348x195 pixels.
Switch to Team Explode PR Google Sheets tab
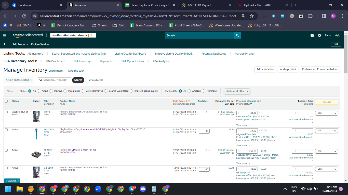tap(150, 5)
